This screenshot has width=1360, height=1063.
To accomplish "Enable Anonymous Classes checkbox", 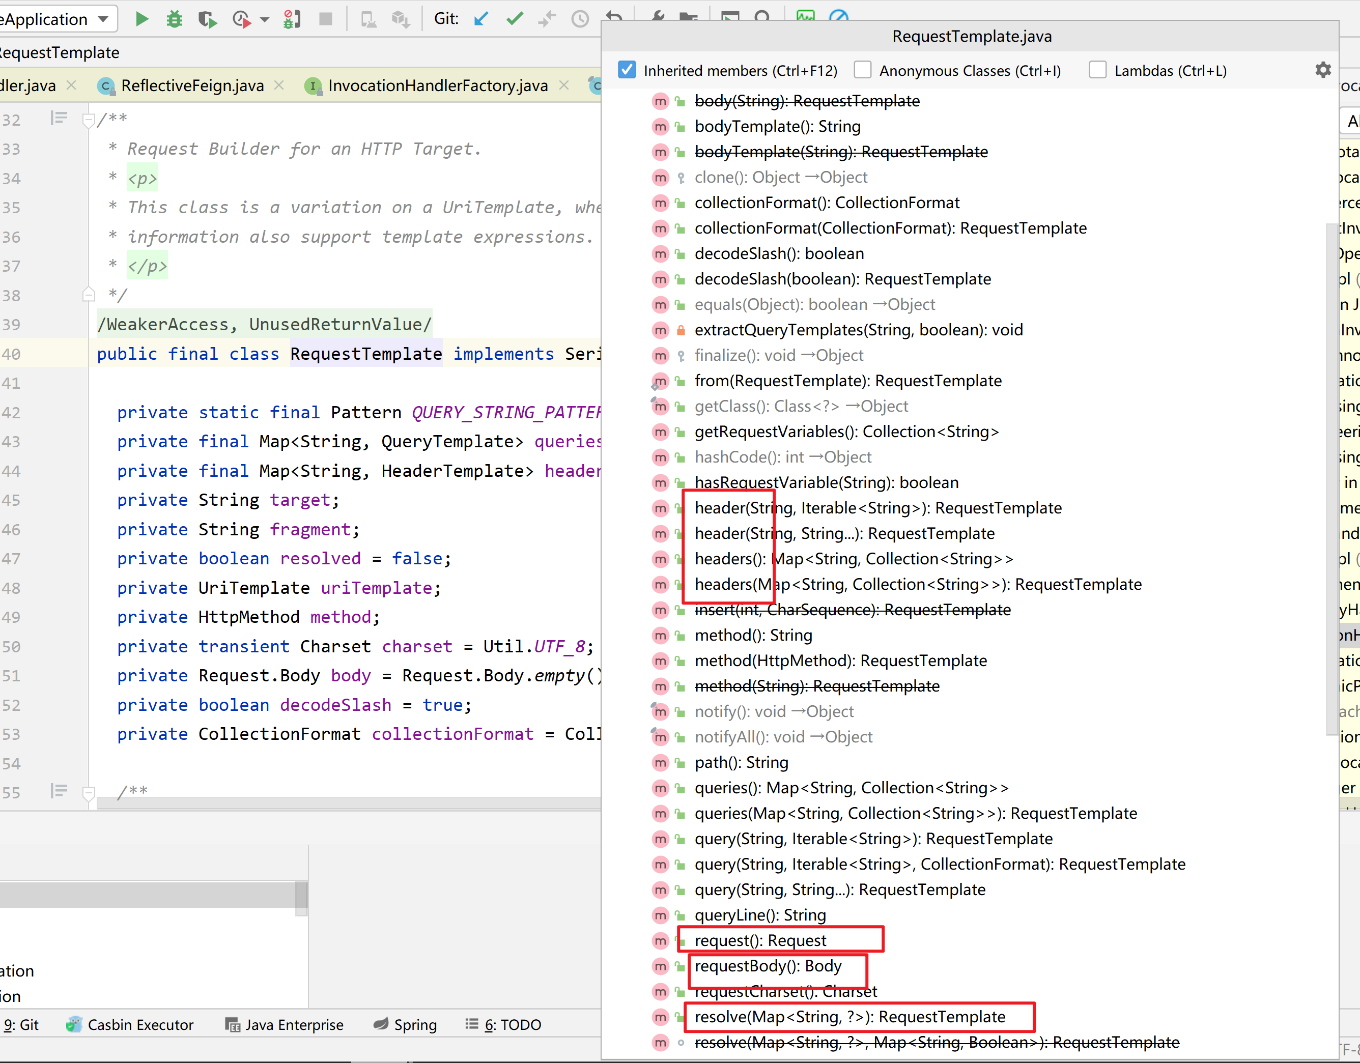I will coord(862,70).
